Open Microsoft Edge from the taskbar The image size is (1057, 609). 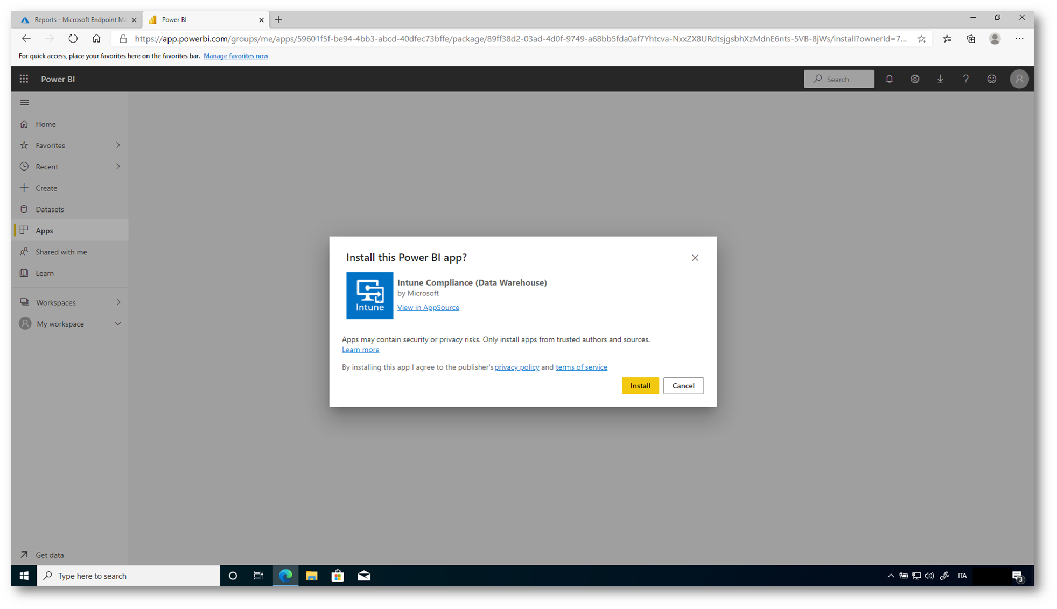(x=285, y=576)
